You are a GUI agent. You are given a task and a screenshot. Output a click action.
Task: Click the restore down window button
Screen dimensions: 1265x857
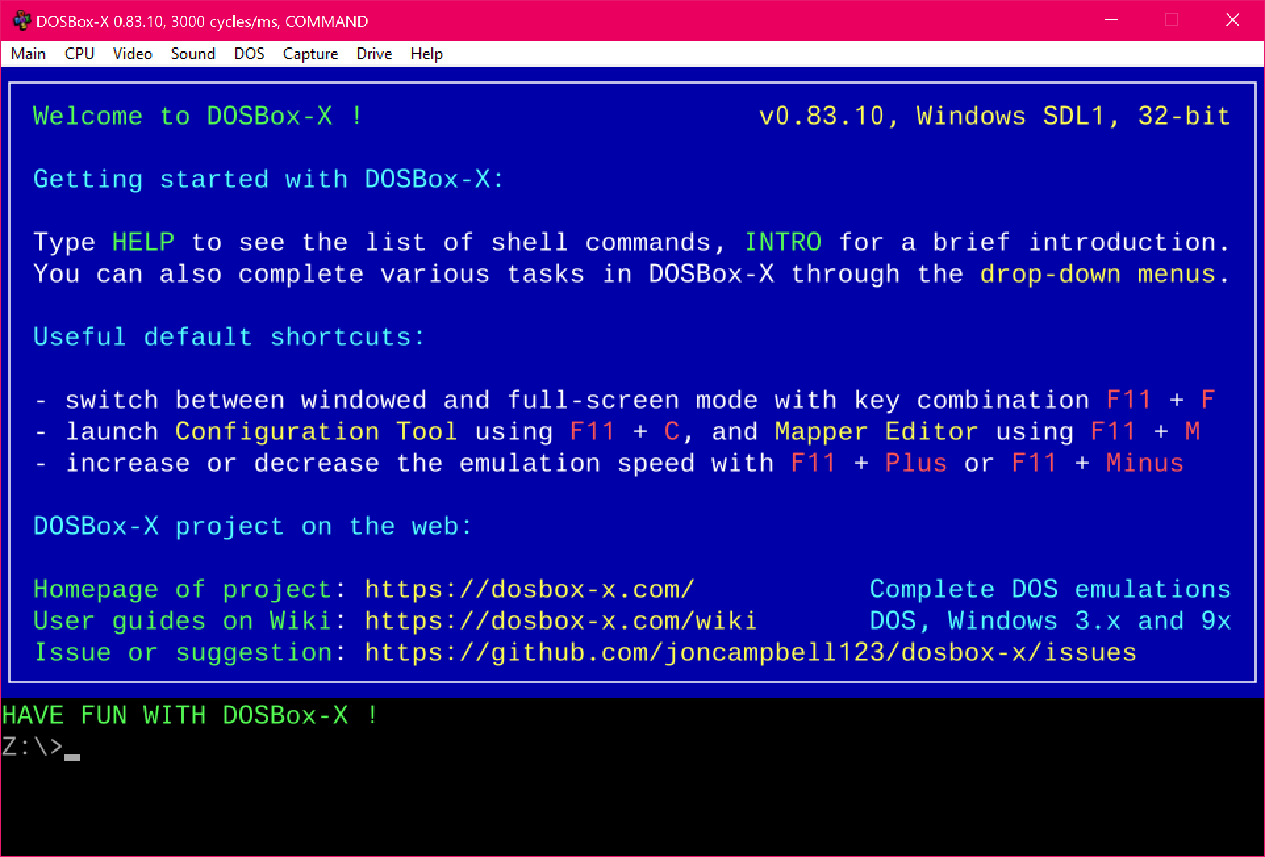pos(1169,18)
